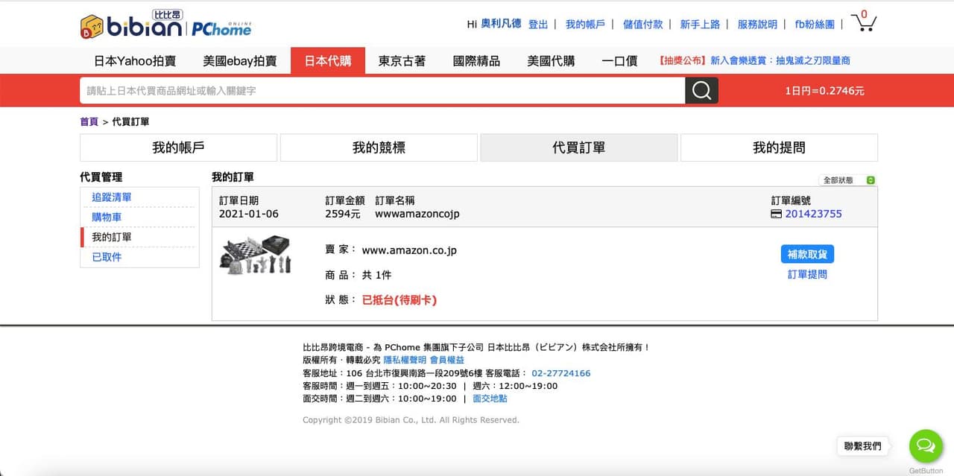Click phone number 02-27724166
The image size is (954, 476).
(x=560, y=373)
